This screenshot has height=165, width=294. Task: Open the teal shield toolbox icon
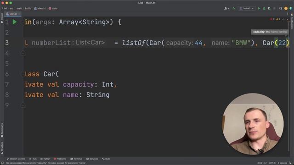pos(291,8)
